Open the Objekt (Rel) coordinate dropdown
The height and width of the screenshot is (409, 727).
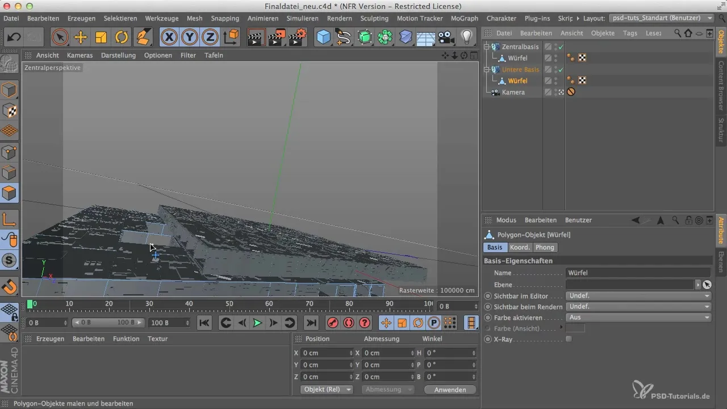point(326,390)
